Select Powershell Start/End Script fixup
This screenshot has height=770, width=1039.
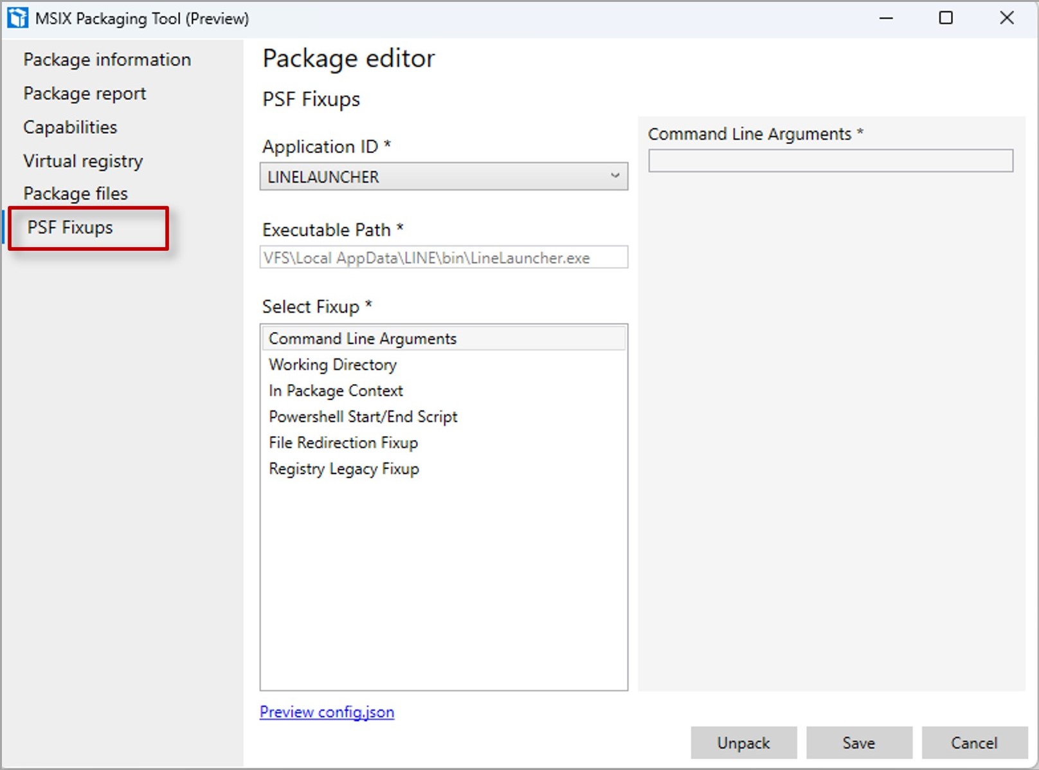(x=363, y=416)
